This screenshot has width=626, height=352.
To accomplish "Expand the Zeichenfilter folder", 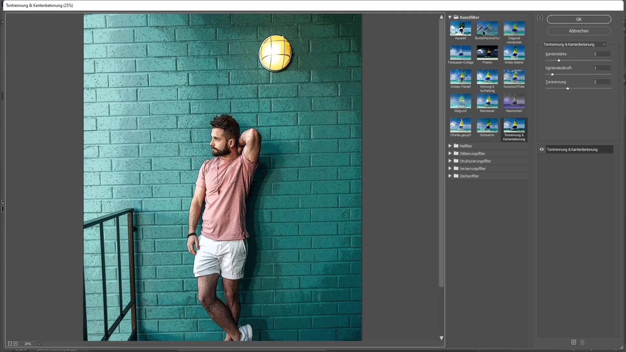I will (x=450, y=176).
